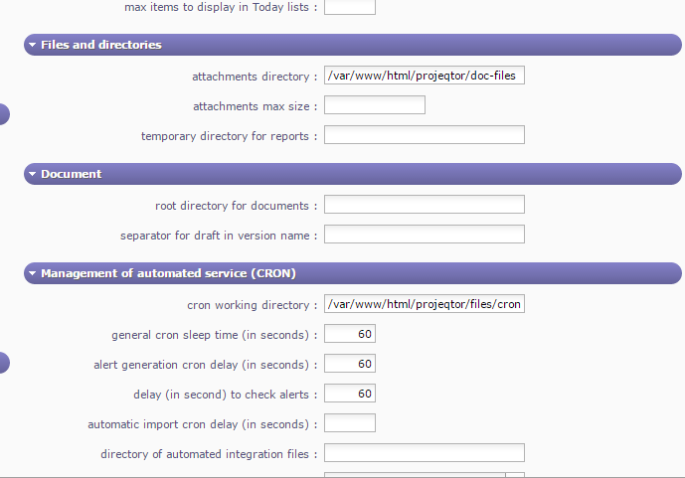Click the 'Files and directories' header title
The width and height of the screenshot is (685, 478).
point(100,45)
